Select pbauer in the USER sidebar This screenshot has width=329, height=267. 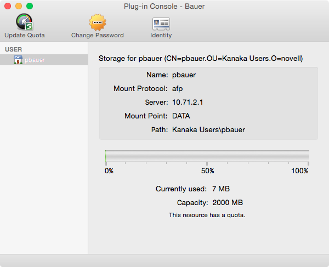click(35, 60)
